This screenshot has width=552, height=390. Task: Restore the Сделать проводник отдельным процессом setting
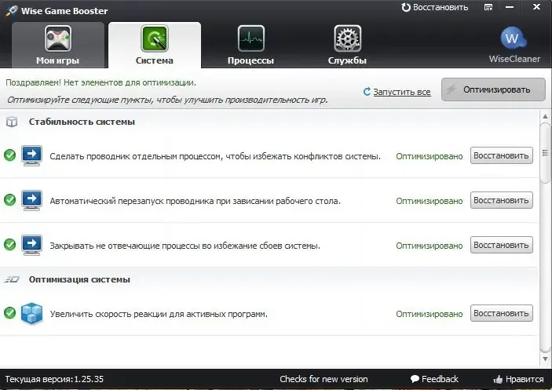pyautogui.click(x=501, y=155)
